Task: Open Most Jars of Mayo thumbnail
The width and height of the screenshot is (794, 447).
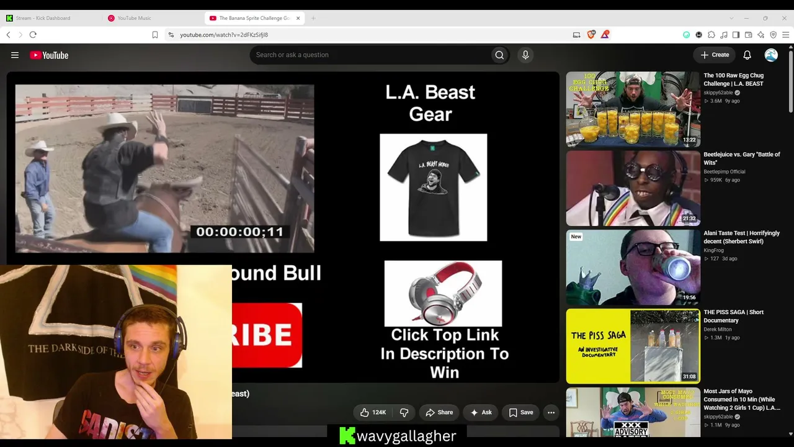Action: (633, 412)
